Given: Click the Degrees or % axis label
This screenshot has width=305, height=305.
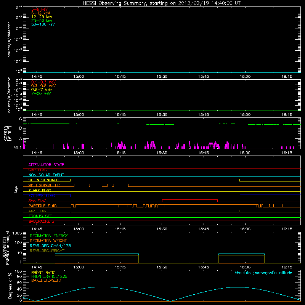Looking at the screenshot, I should point(10,286).
